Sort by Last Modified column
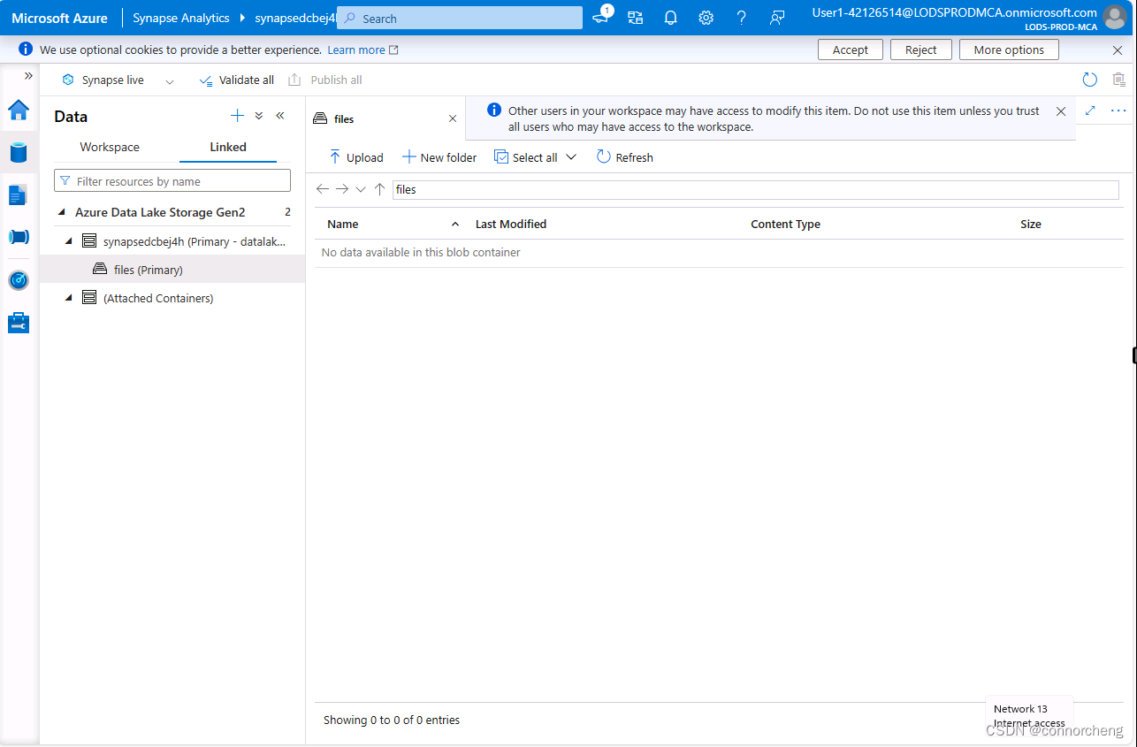The height and width of the screenshot is (747, 1137). (x=511, y=224)
